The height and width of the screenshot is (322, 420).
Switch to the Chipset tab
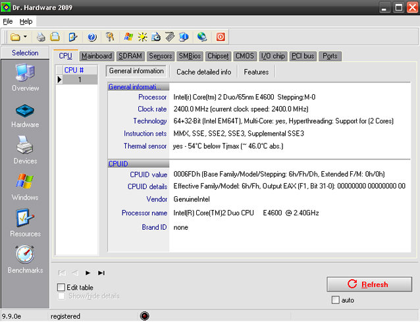(x=218, y=56)
